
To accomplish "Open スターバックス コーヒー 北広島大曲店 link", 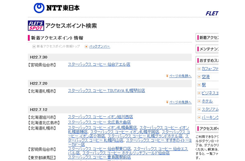I will click(99, 122).
